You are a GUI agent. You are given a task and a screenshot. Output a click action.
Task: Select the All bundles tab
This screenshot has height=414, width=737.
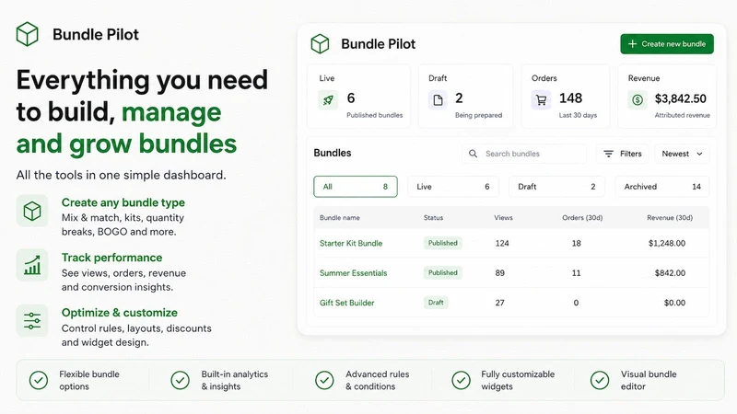point(356,187)
